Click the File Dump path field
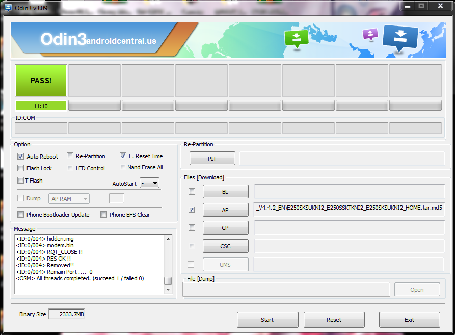 pyautogui.click(x=286, y=290)
